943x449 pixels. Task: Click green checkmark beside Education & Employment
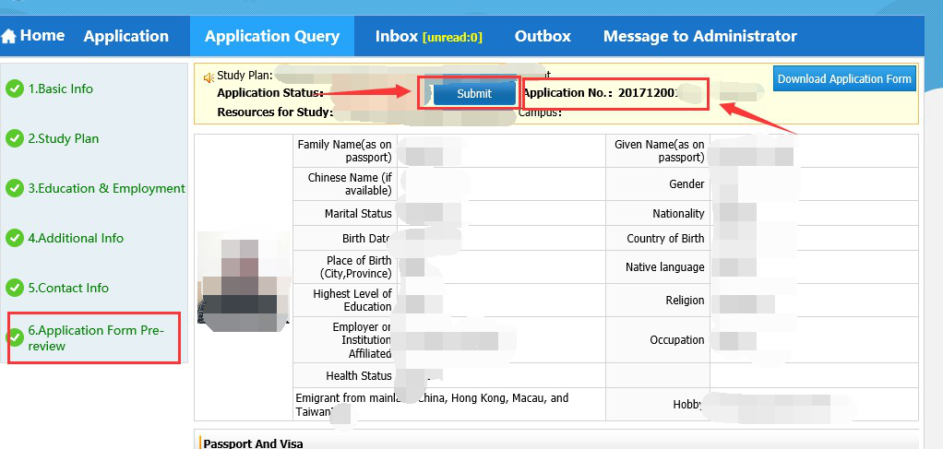click(x=15, y=189)
